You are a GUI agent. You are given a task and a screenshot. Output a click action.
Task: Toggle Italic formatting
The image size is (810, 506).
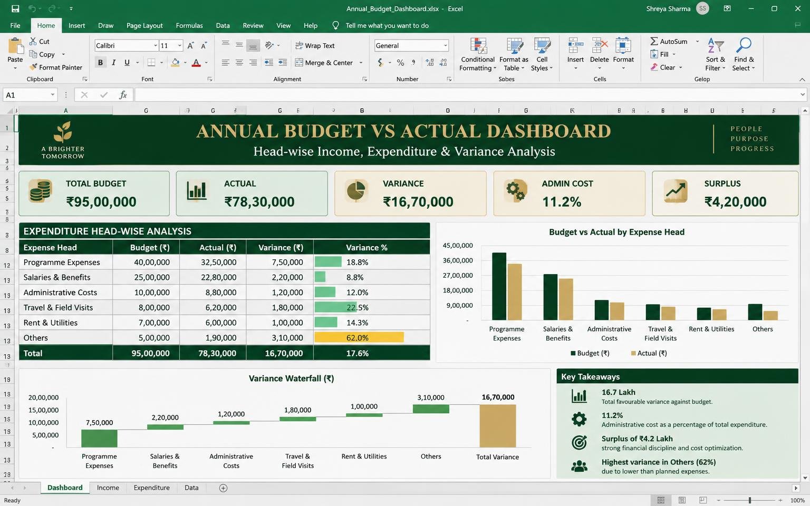(x=113, y=63)
